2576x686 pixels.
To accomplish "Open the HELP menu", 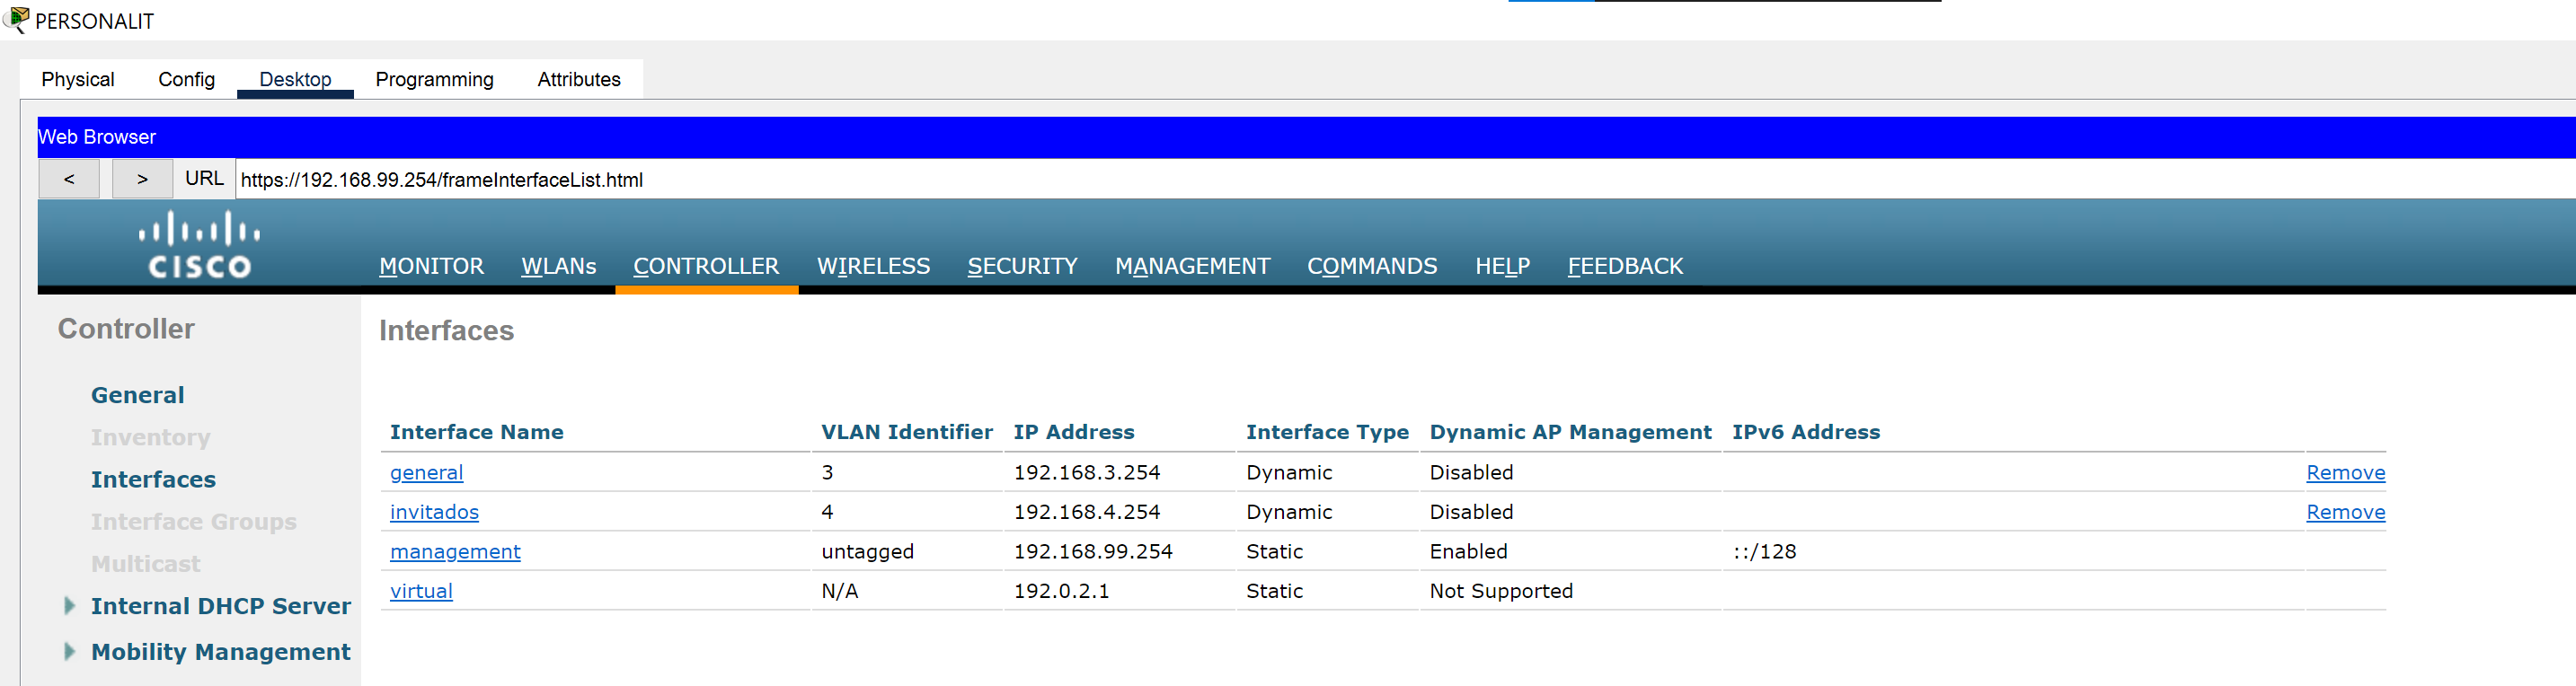I will pos(1502,266).
